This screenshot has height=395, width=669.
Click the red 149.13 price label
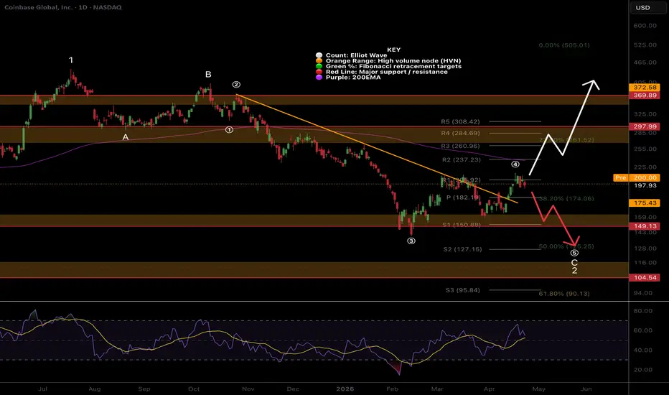645,226
